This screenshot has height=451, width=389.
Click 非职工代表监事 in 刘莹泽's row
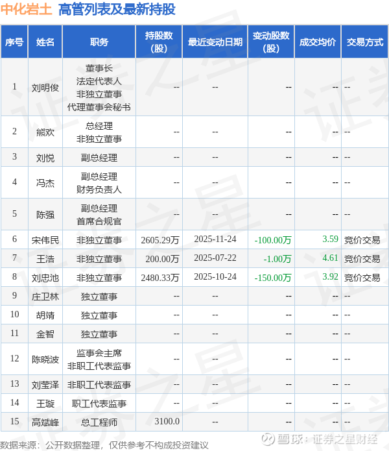[99, 385]
